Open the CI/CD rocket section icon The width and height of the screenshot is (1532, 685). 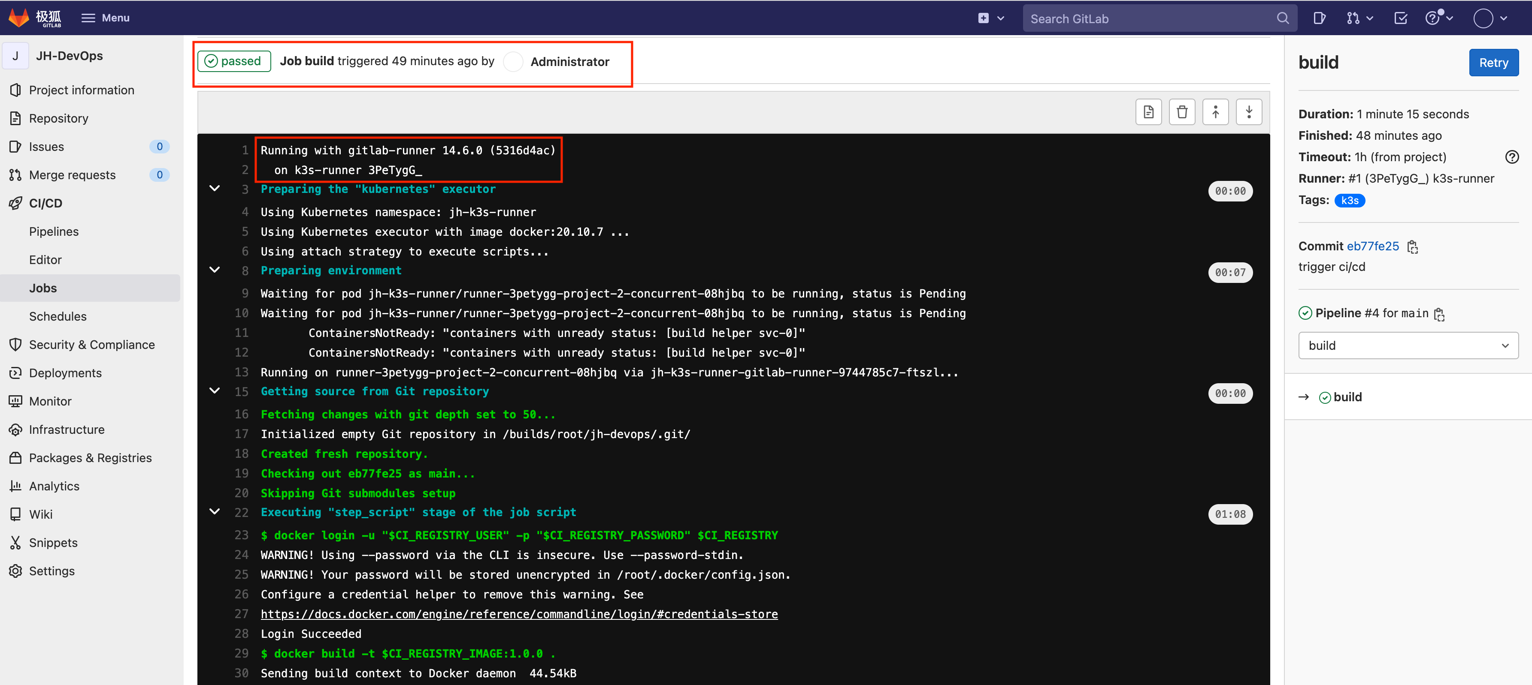[x=15, y=203]
